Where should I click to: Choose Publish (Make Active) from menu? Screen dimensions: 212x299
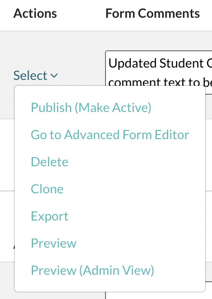coord(91,108)
